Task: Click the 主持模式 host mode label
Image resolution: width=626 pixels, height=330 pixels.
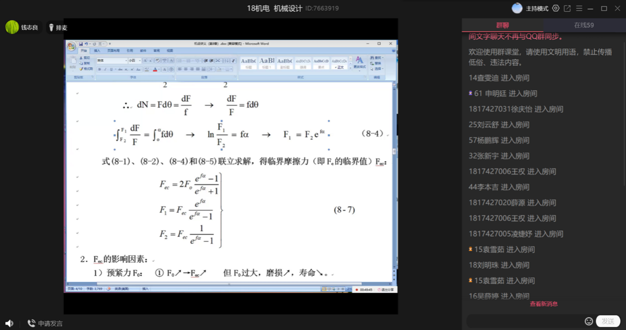Action: click(537, 8)
